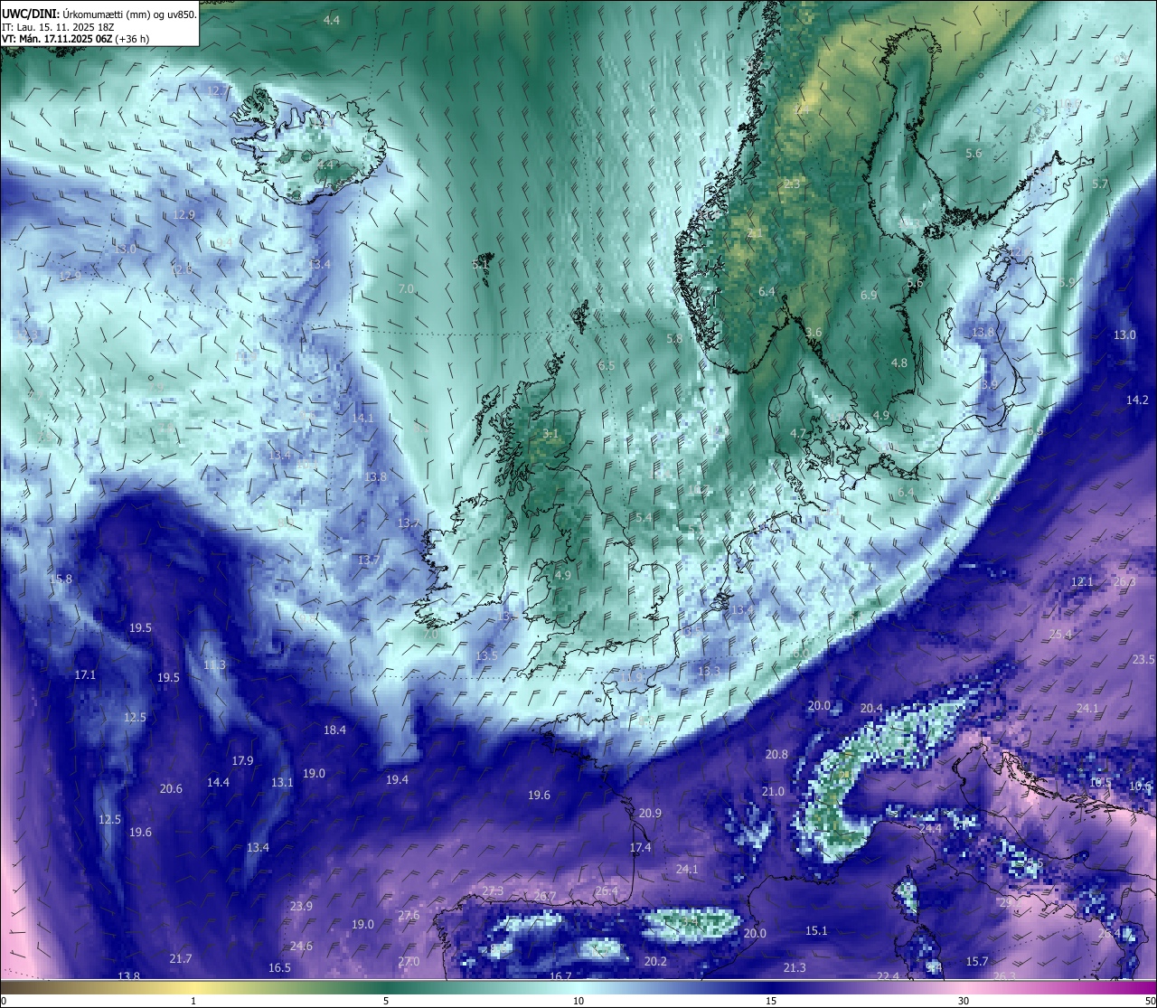The height and width of the screenshot is (1008, 1157).
Task: Click the 20.9 value over western France
Action: point(650,813)
